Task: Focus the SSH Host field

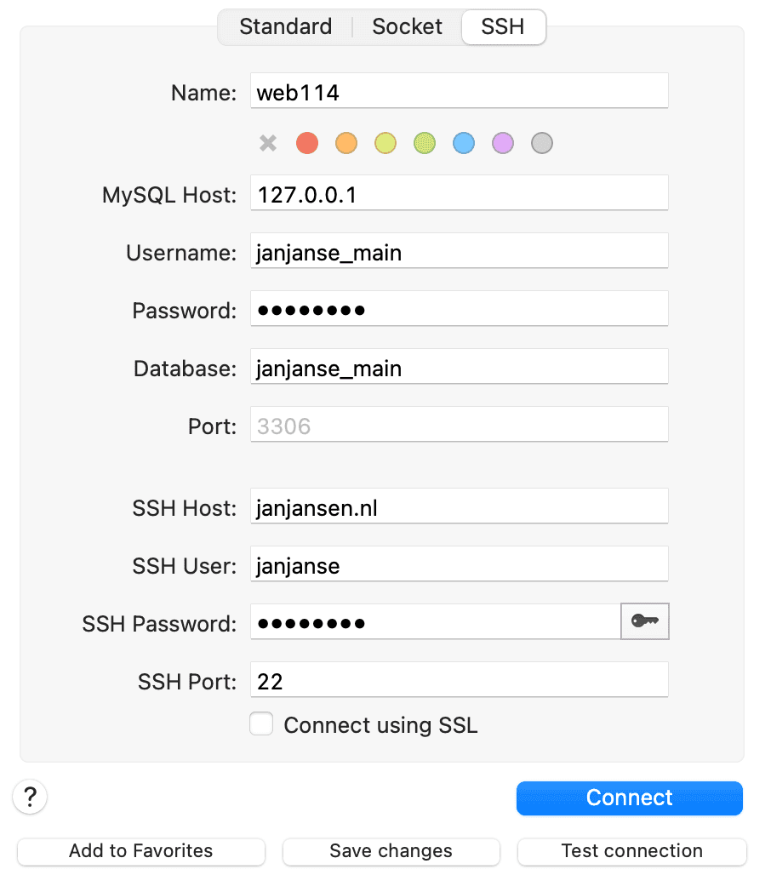Action: point(460,509)
